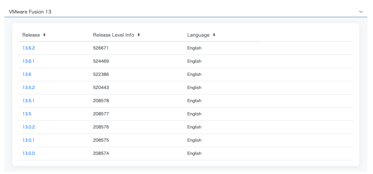Open the 13.0.0 release link
Screen dimensions: 373x174
click(x=28, y=153)
